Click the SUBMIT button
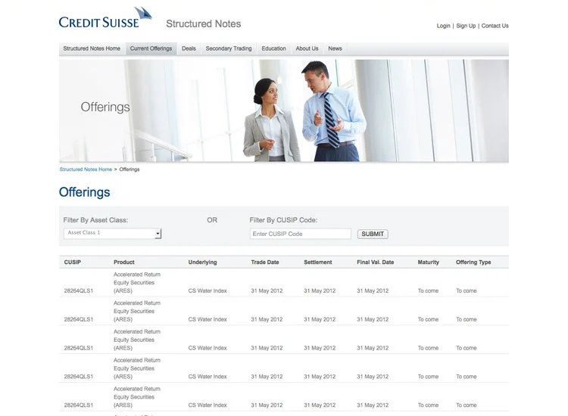Screen dimensions: 568x416 point(373,234)
